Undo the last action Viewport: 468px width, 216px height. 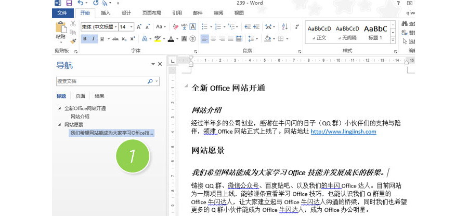tap(80, 3)
